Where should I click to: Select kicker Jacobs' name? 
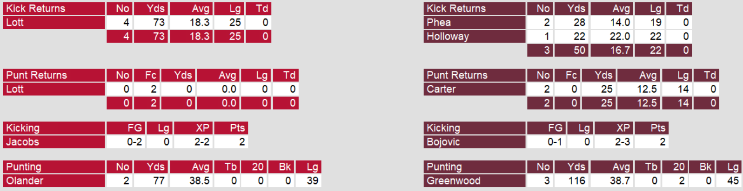pyautogui.click(x=22, y=142)
